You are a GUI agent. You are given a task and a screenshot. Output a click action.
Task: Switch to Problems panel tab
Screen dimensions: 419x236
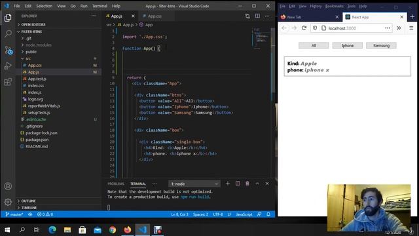coord(116,184)
